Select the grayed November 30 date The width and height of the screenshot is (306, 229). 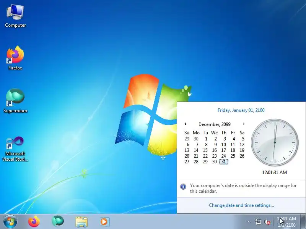point(196,139)
